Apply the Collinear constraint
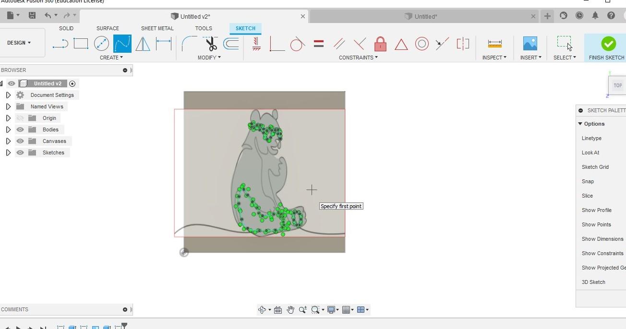The height and width of the screenshot is (329, 626). coord(442,44)
